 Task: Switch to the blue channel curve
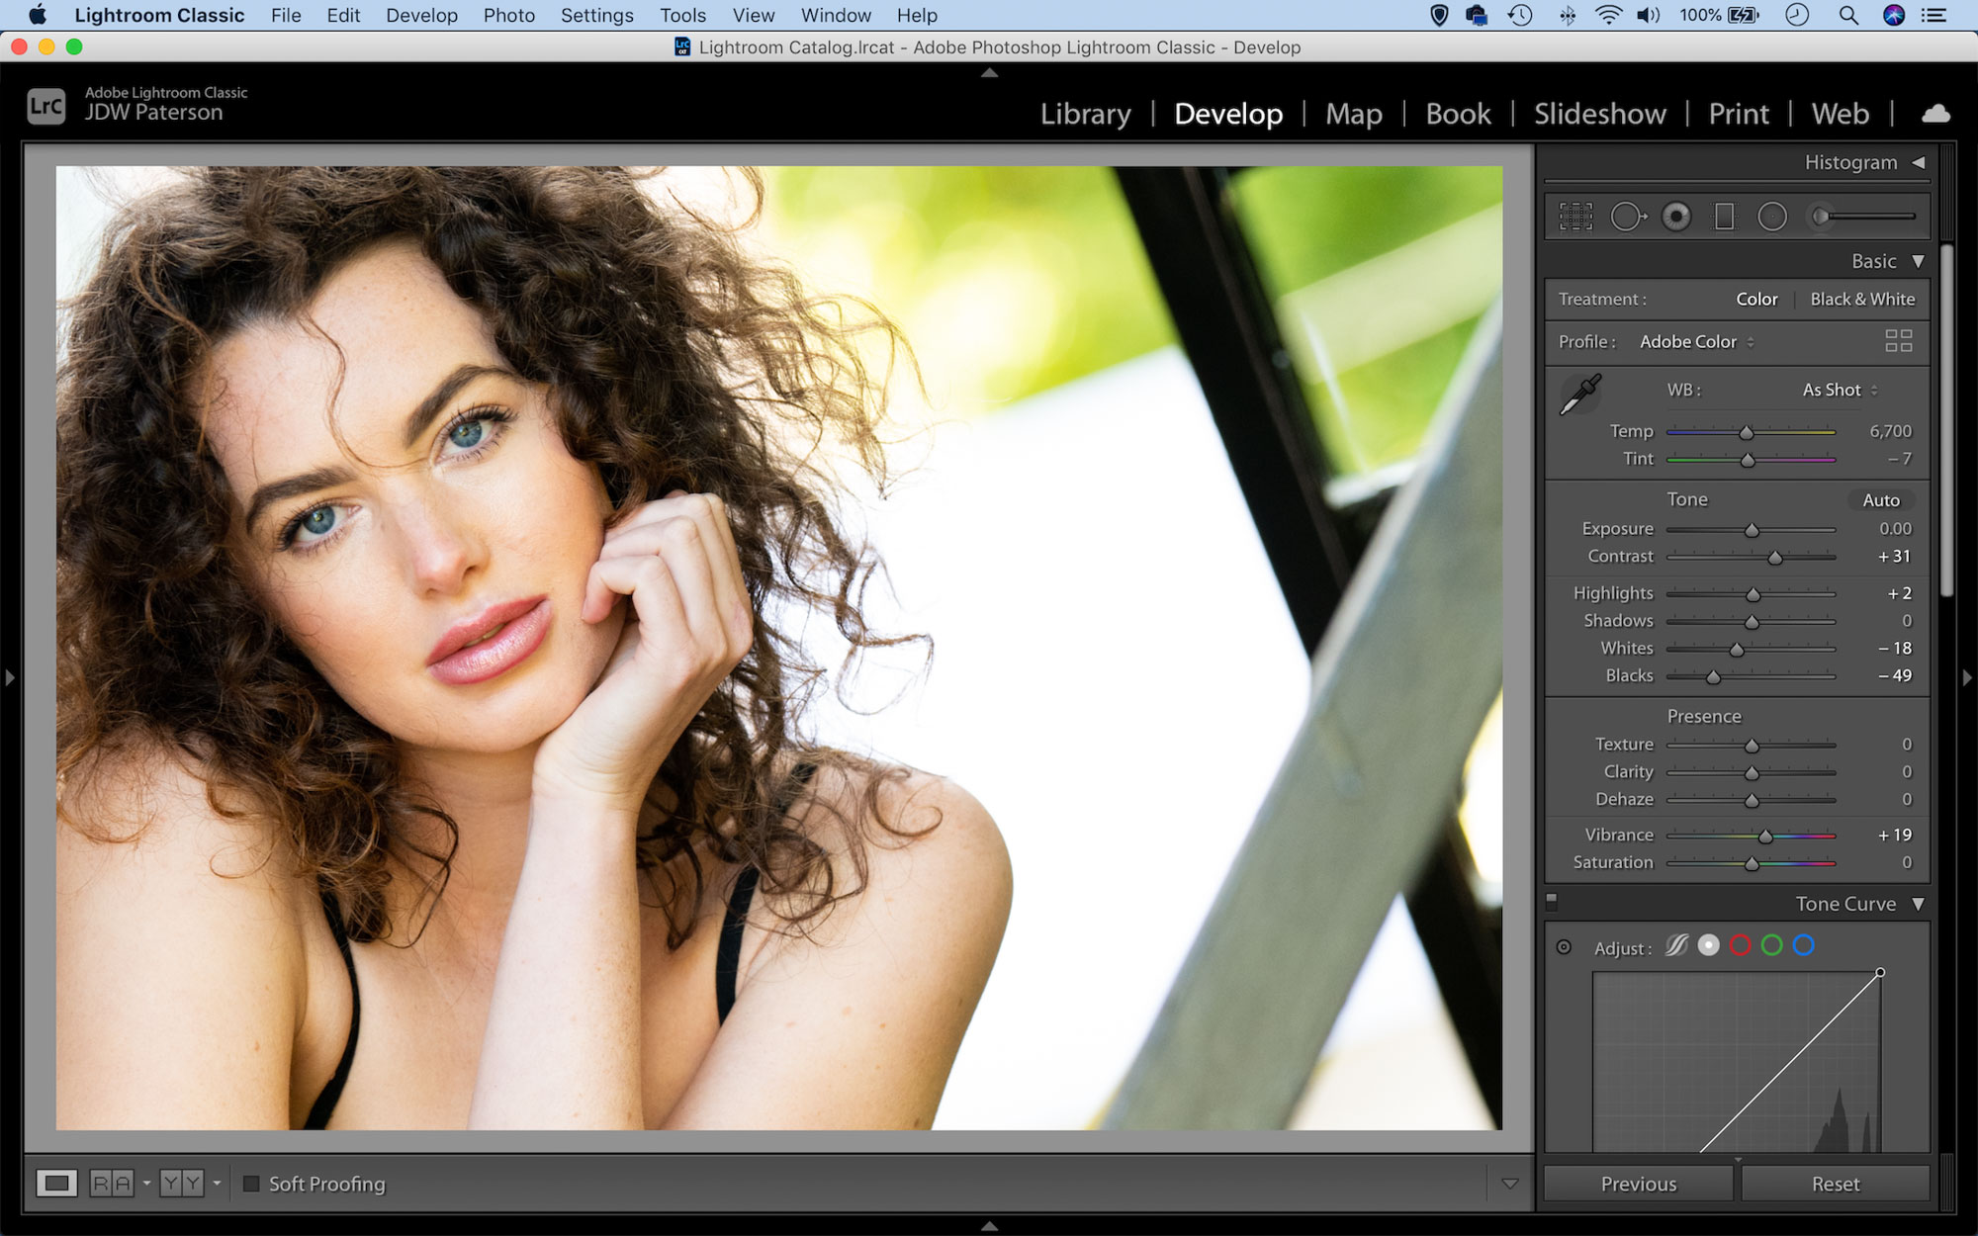coord(1805,946)
